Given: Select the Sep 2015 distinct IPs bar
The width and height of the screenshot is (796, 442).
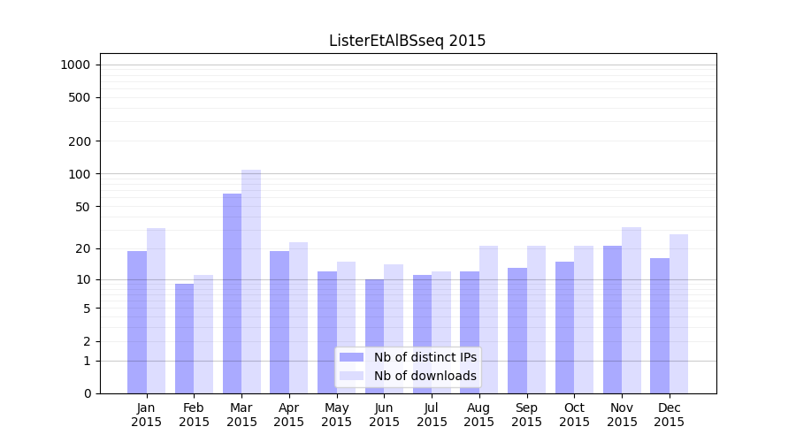Looking at the screenshot, I should click(x=517, y=331).
